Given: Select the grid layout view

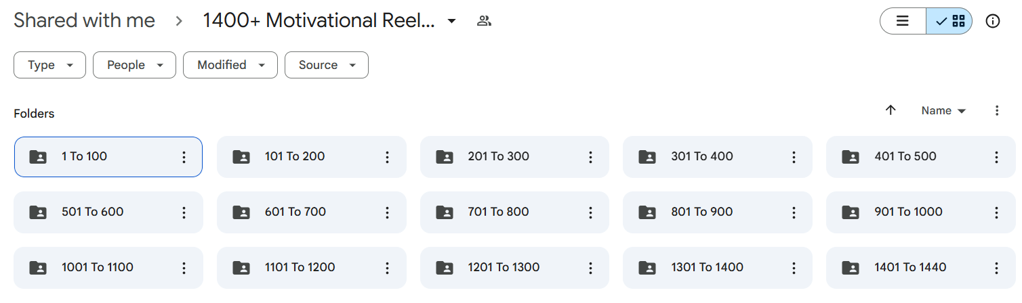Looking at the screenshot, I should point(949,21).
